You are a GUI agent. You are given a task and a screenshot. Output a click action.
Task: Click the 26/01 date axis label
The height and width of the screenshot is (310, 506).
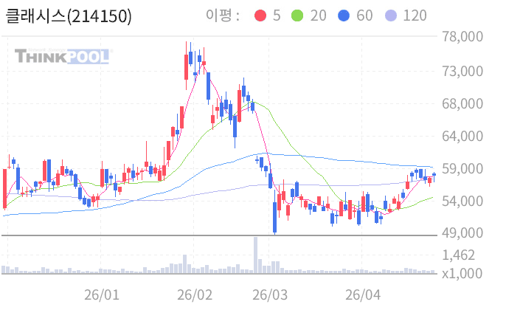coord(102,294)
